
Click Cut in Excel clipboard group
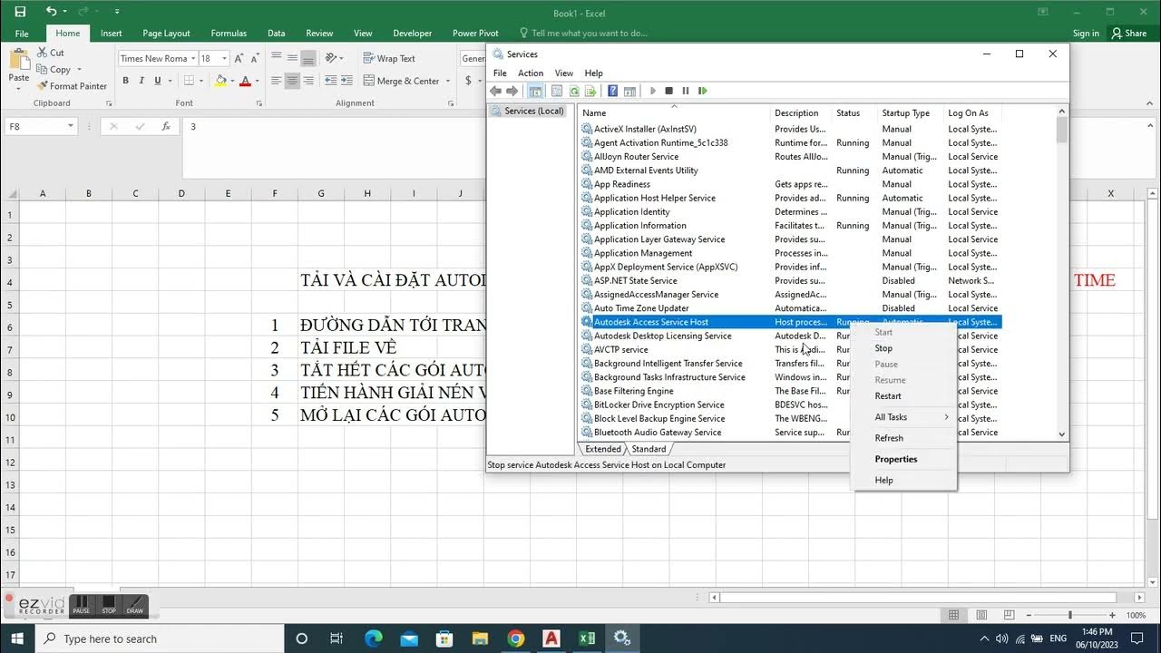pyautogui.click(x=51, y=53)
